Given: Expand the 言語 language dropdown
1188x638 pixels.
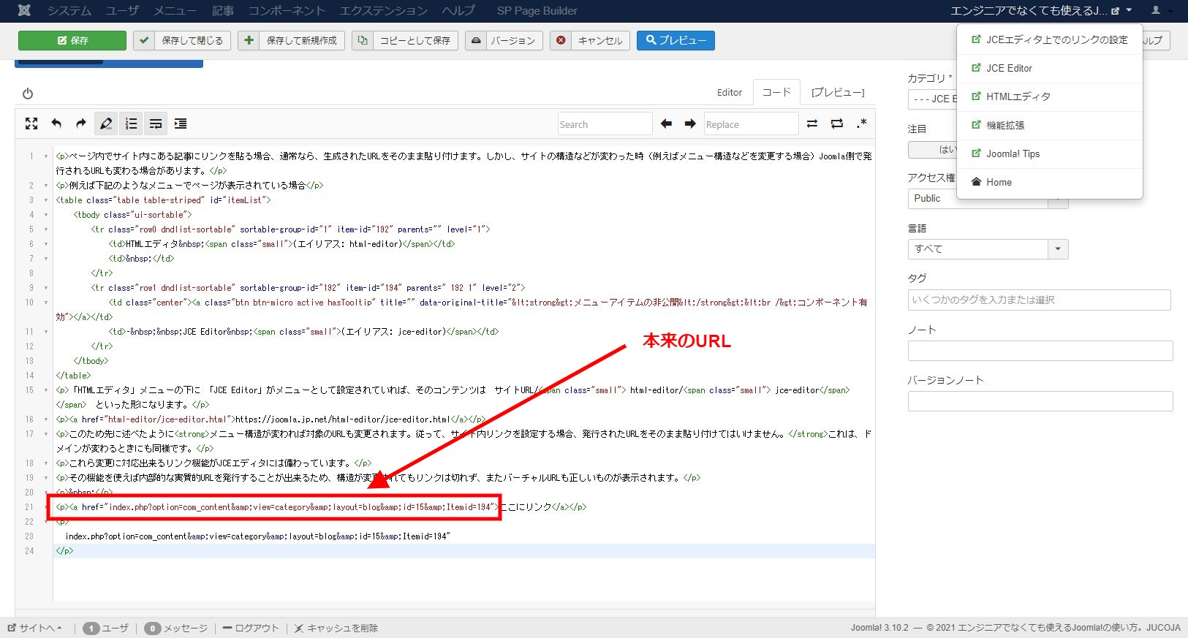Looking at the screenshot, I should point(1058,249).
